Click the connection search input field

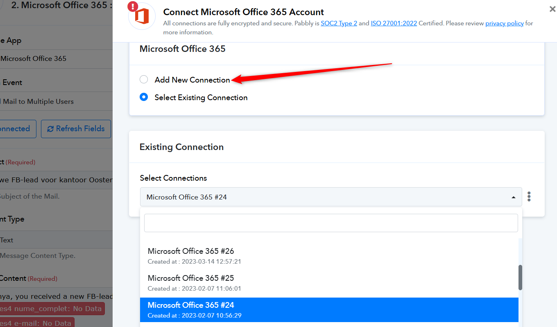point(331,223)
